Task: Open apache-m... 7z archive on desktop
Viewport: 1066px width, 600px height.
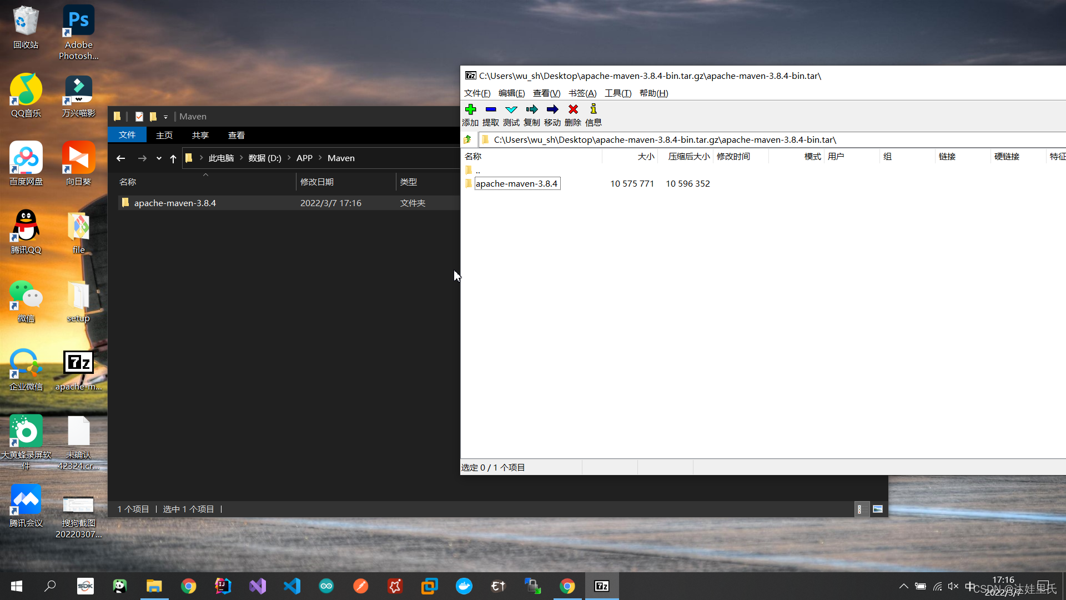Action: coord(79,370)
